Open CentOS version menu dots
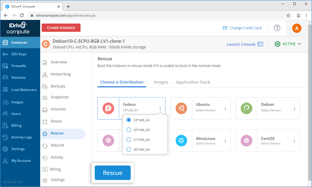This screenshot has width=312, height=187. click(294, 141)
